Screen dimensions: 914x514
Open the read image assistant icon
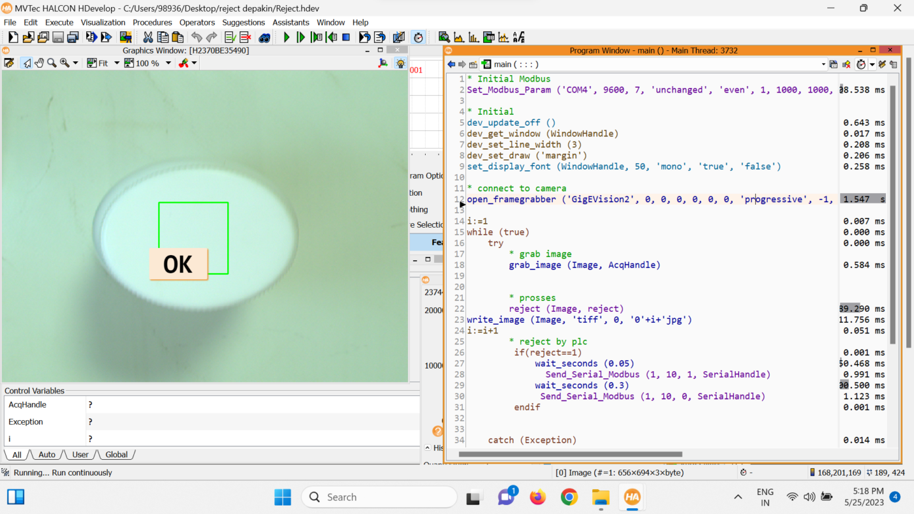pyautogui.click(x=125, y=37)
